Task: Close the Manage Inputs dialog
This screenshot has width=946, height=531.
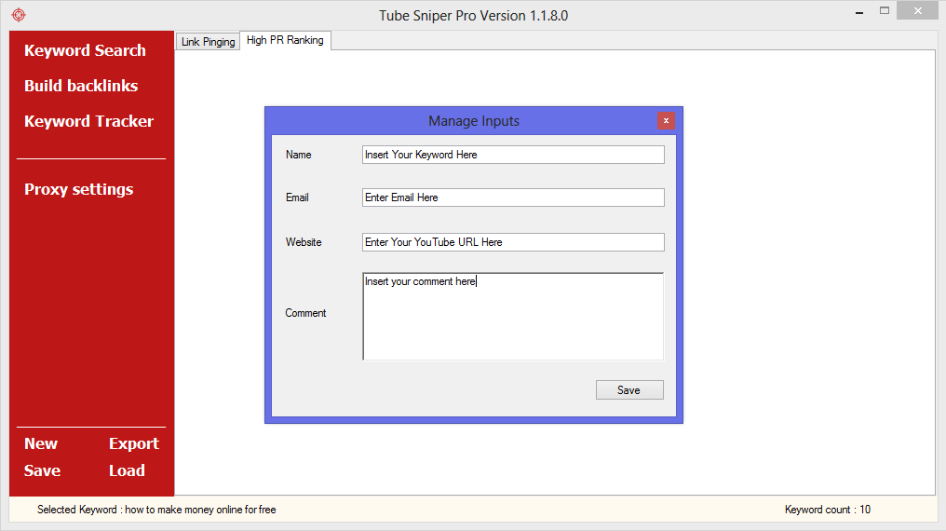Action: click(x=666, y=121)
